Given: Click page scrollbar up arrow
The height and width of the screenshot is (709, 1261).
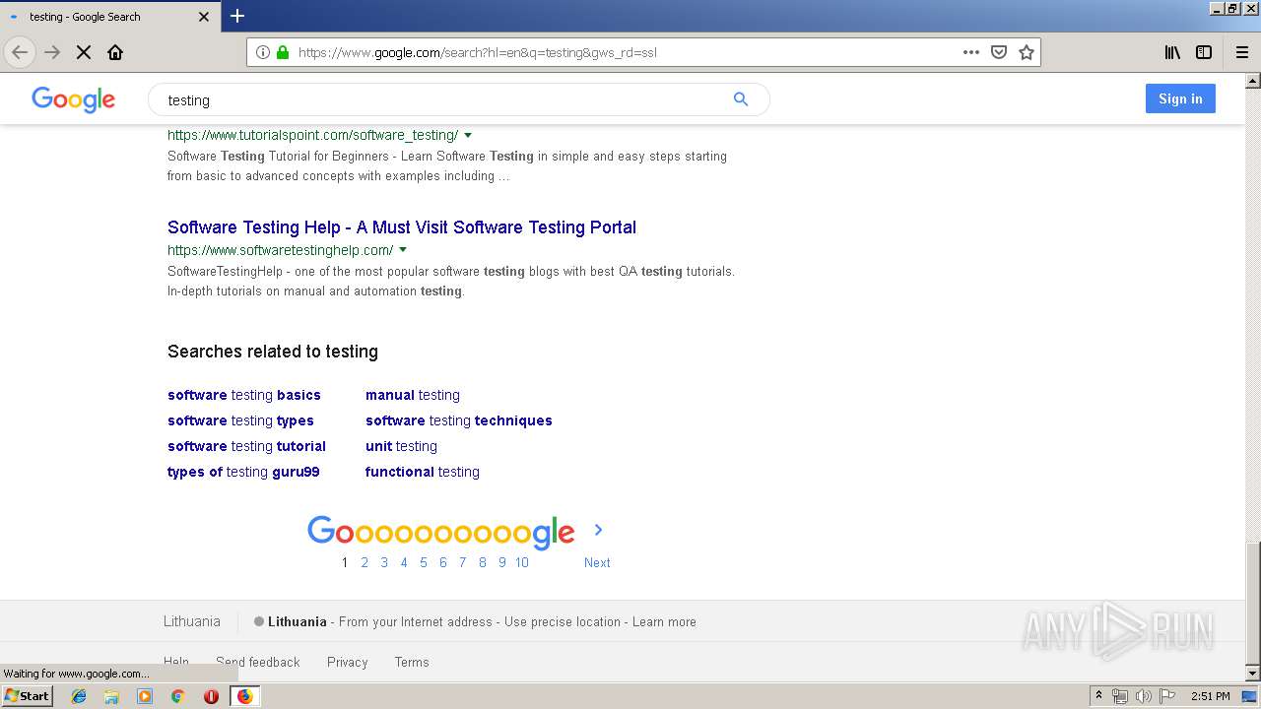Looking at the screenshot, I should pos(1253,80).
